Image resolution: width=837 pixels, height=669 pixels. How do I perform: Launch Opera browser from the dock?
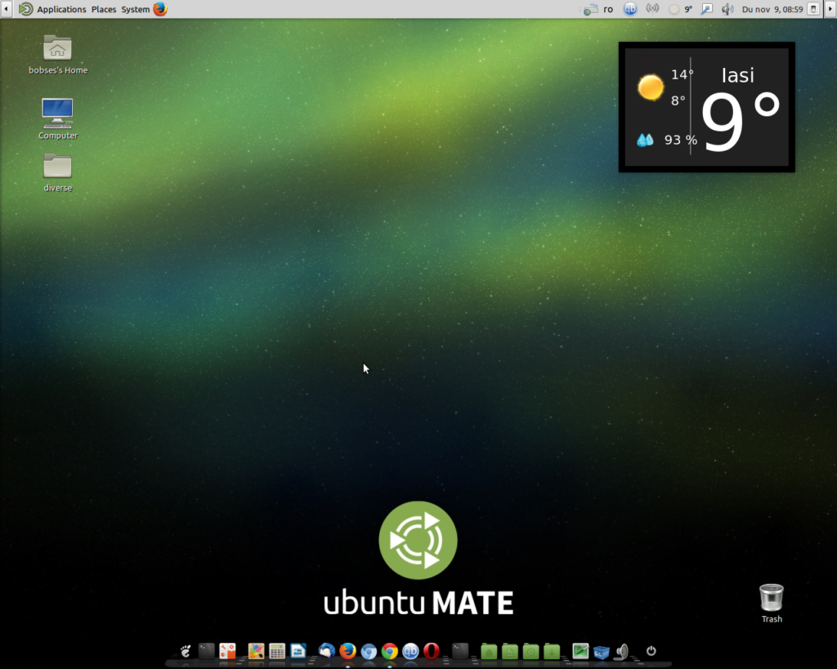pos(432,651)
